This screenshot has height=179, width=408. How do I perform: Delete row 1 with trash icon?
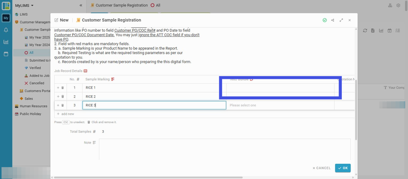(x=62, y=88)
